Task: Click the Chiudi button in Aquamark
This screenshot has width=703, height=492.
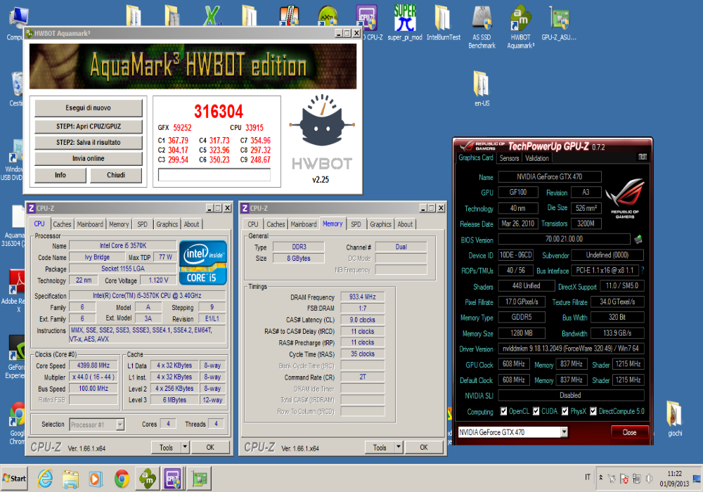Action: point(116,175)
